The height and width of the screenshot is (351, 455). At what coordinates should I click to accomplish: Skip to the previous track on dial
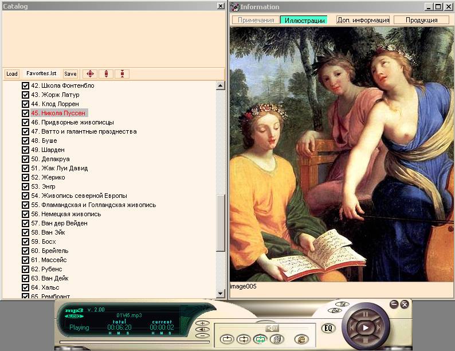coord(352,327)
